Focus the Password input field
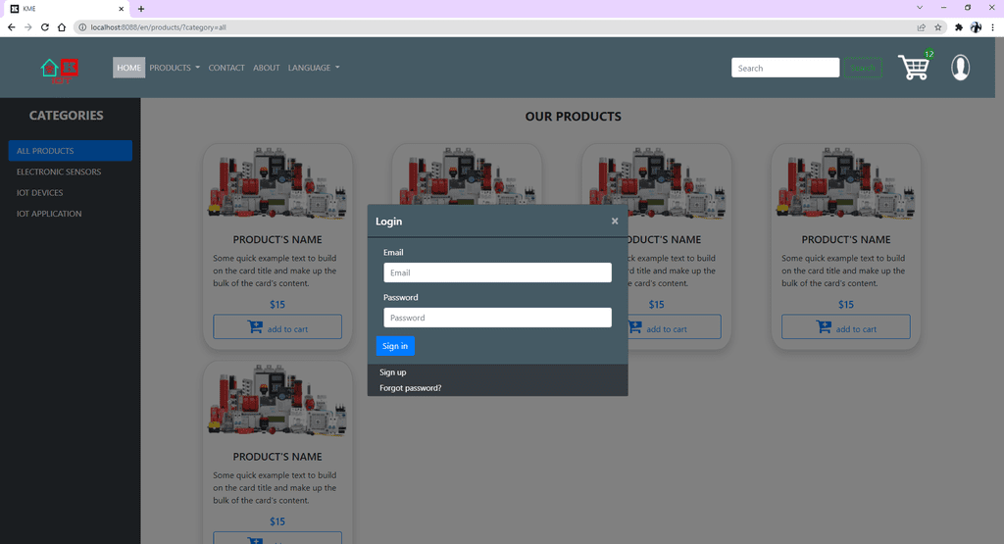This screenshot has height=544, width=1004. click(497, 318)
